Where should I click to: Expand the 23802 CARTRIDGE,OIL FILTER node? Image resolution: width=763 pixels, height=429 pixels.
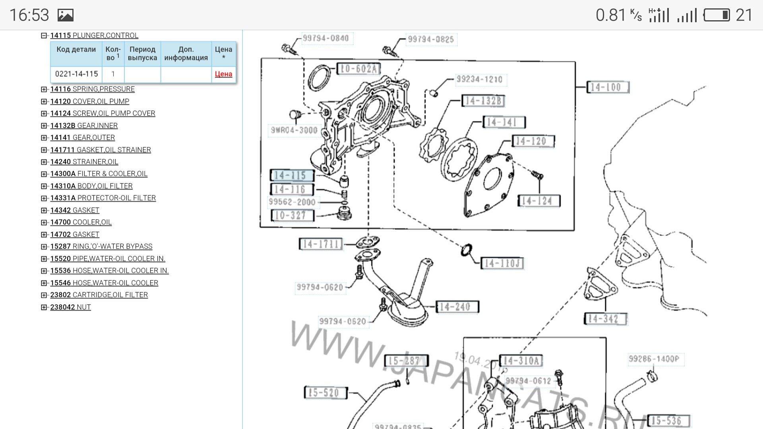pos(44,295)
